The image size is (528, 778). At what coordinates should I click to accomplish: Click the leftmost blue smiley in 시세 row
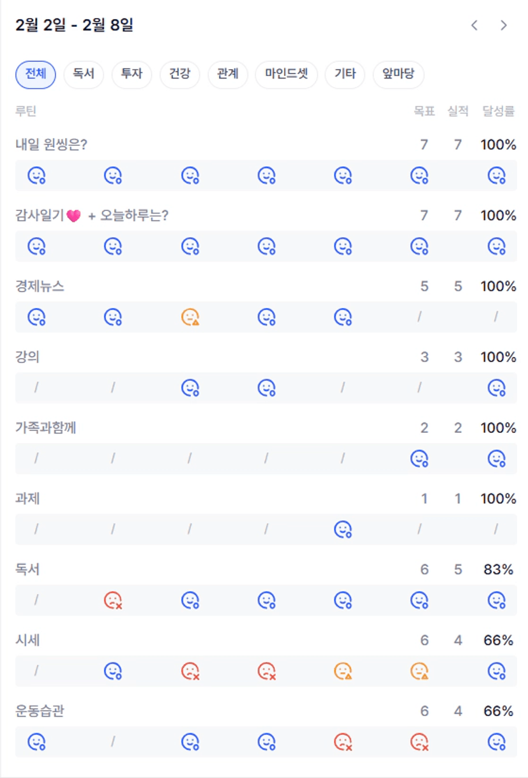coord(113,671)
